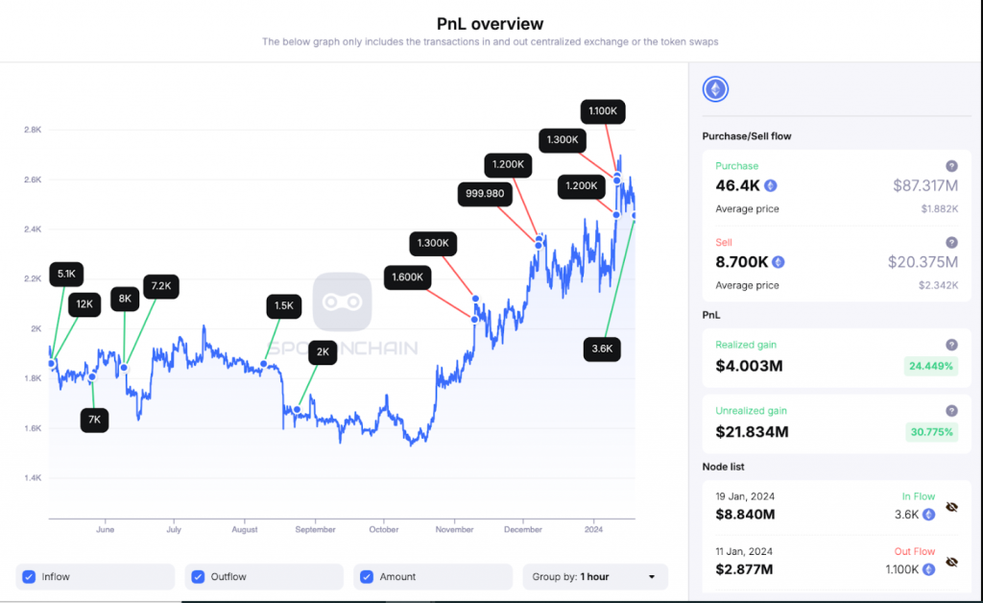
Task: Click ETH icon next to 46.4K purchase
Action: [770, 186]
